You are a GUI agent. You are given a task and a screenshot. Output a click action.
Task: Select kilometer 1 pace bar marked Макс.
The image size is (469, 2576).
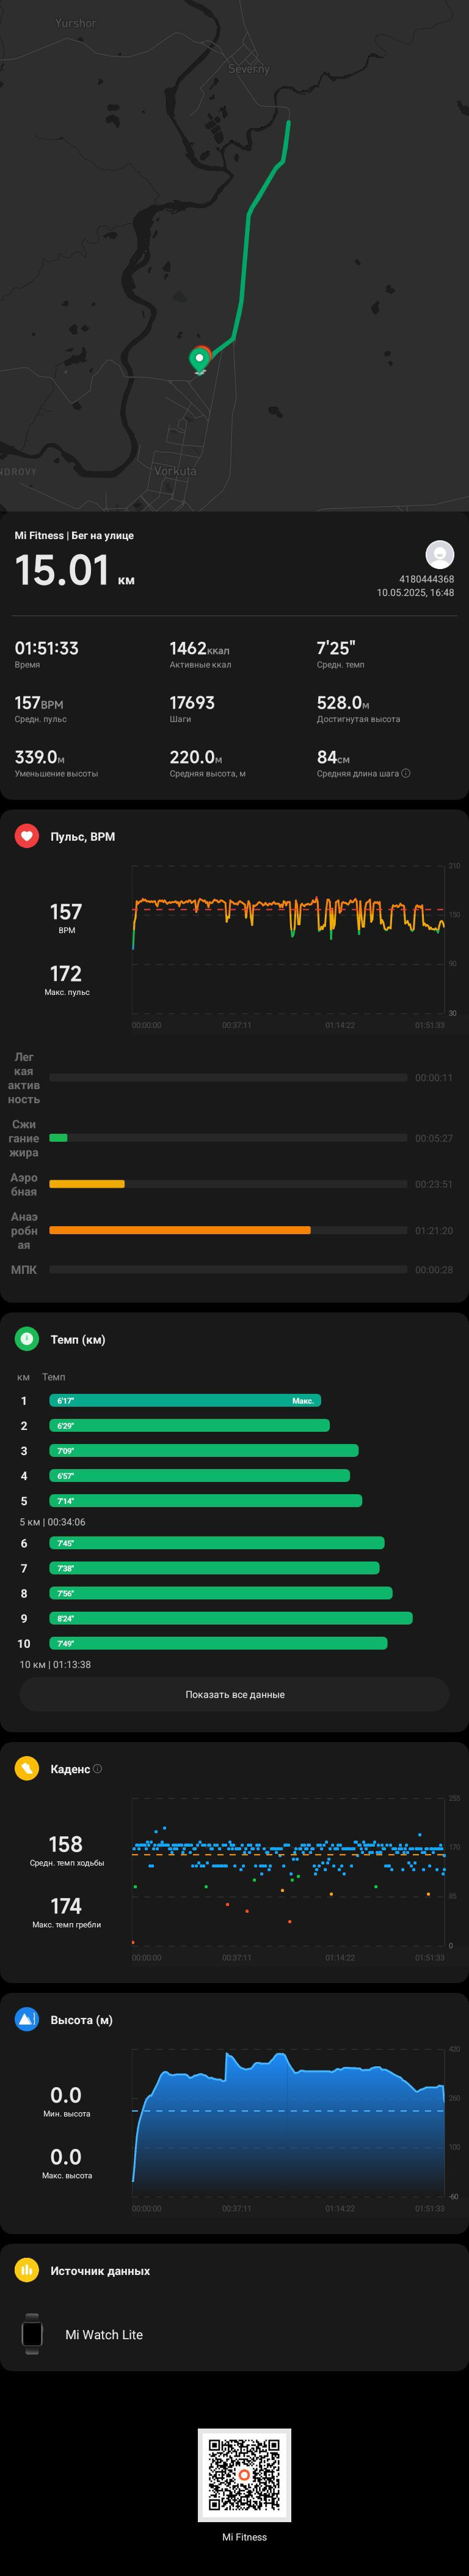tap(186, 1401)
